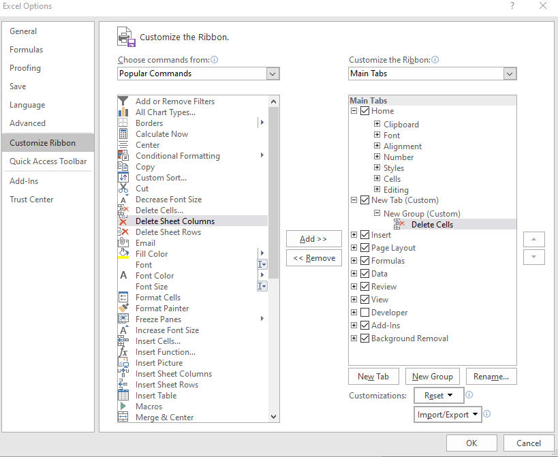Click the commands list scrollbar down arrow

pos(273,417)
